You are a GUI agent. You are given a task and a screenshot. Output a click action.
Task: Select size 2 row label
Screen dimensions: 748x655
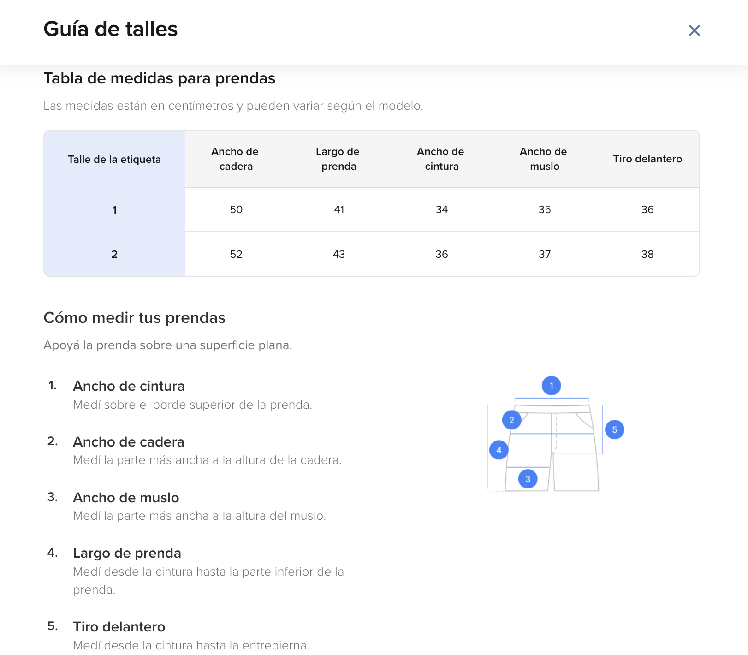[x=114, y=254]
